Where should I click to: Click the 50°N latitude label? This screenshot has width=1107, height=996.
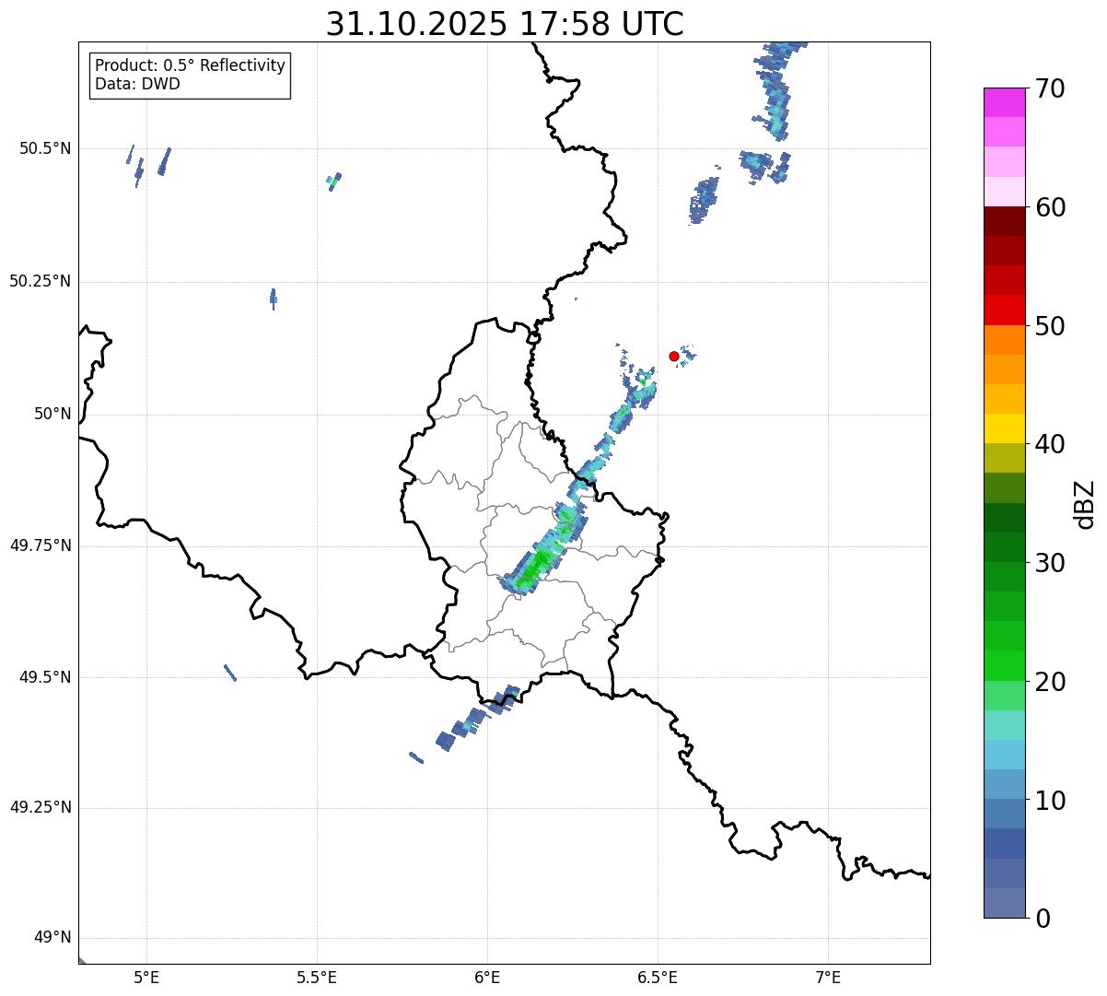point(52,414)
